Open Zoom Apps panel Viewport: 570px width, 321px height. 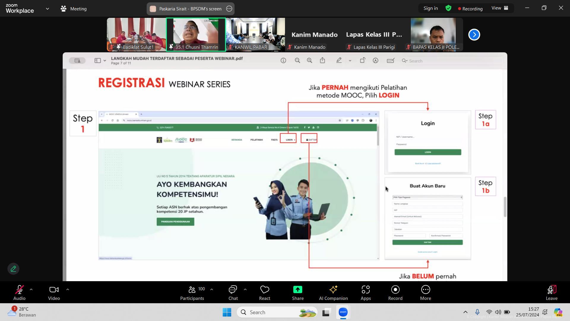(366, 293)
